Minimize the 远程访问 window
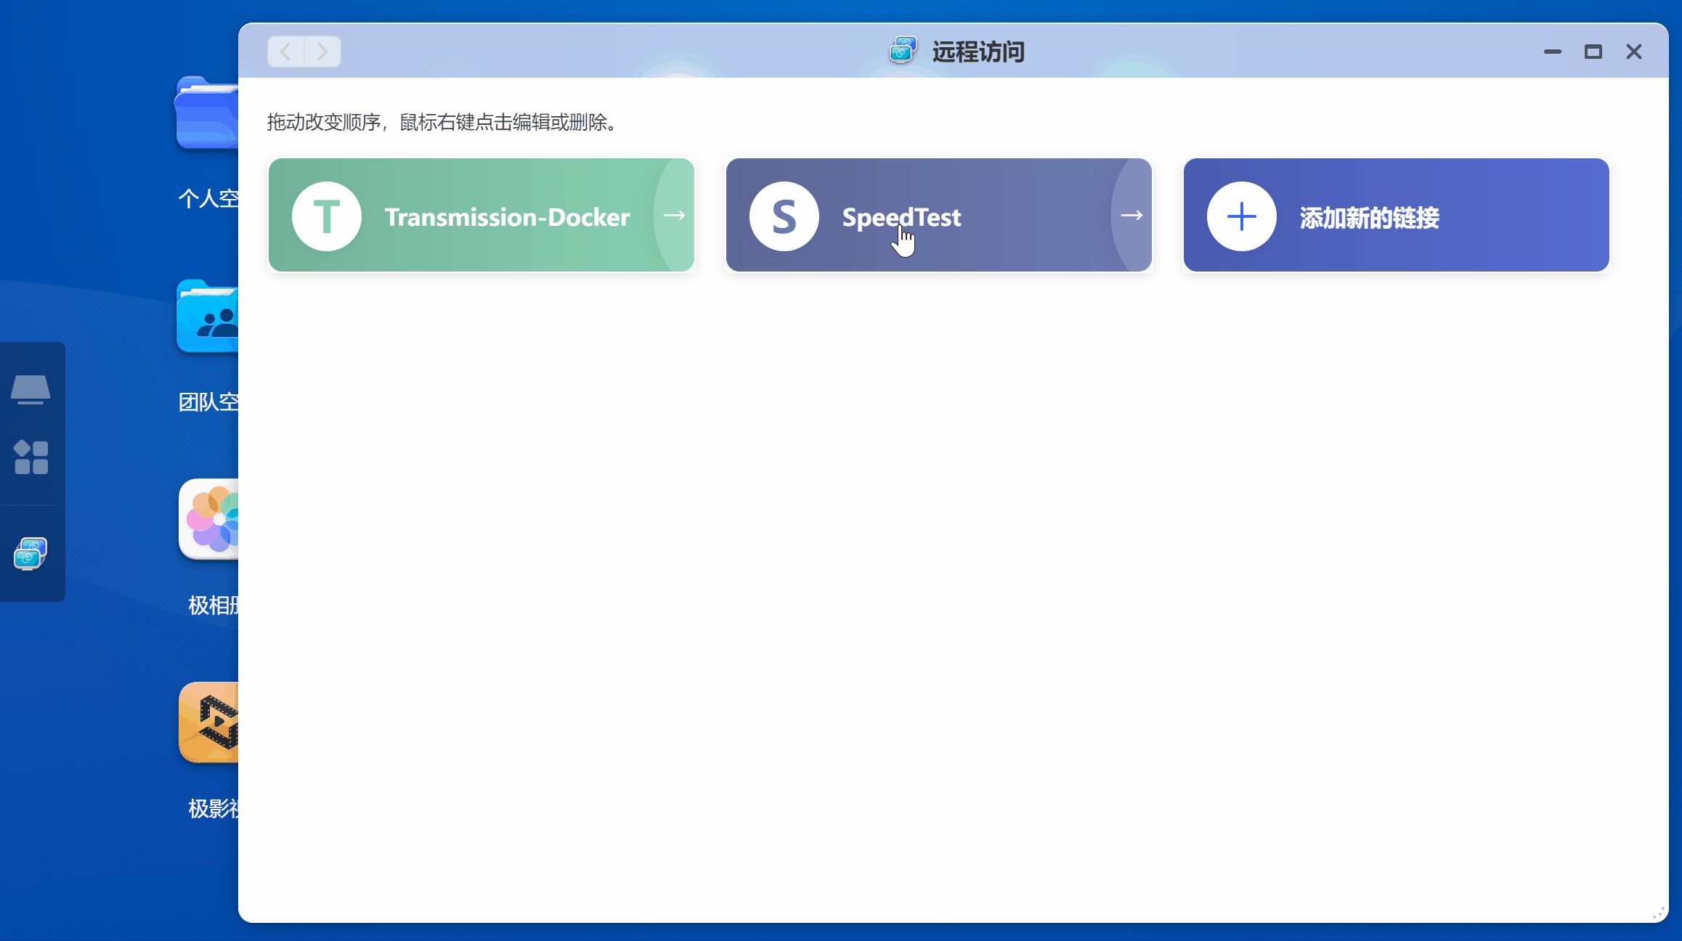The width and height of the screenshot is (1682, 941). coord(1552,52)
